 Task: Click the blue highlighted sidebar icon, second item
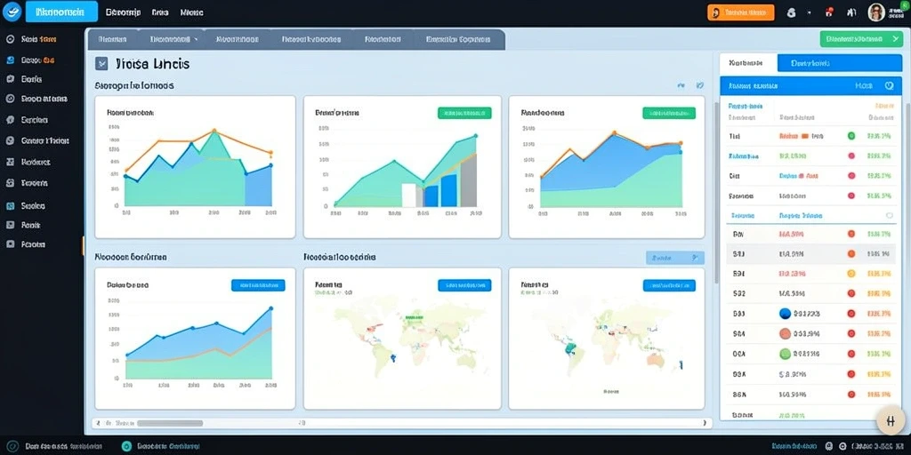tap(10, 60)
